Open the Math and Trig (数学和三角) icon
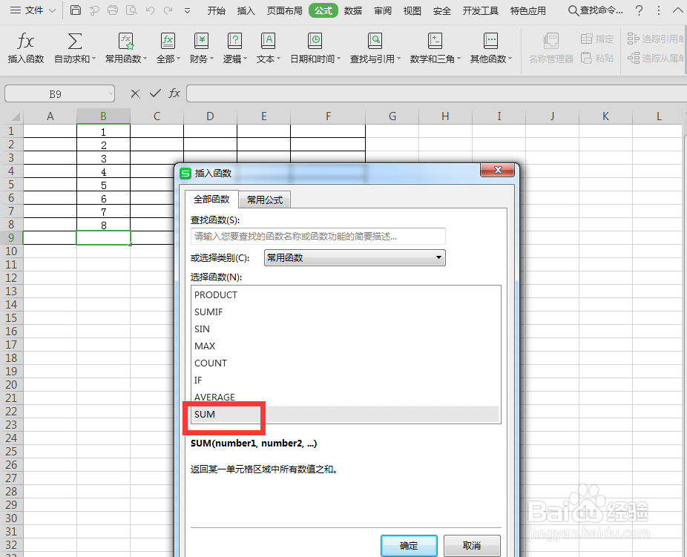Screen dimensions: 687x557 click(435, 42)
